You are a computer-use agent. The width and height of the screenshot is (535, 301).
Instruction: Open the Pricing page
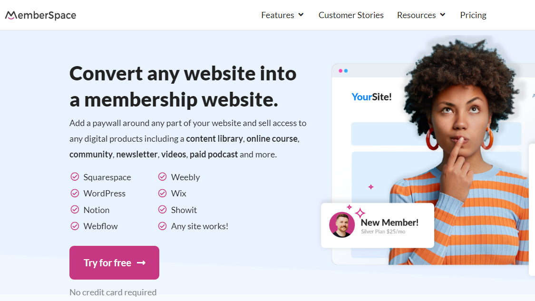[x=473, y=15]
